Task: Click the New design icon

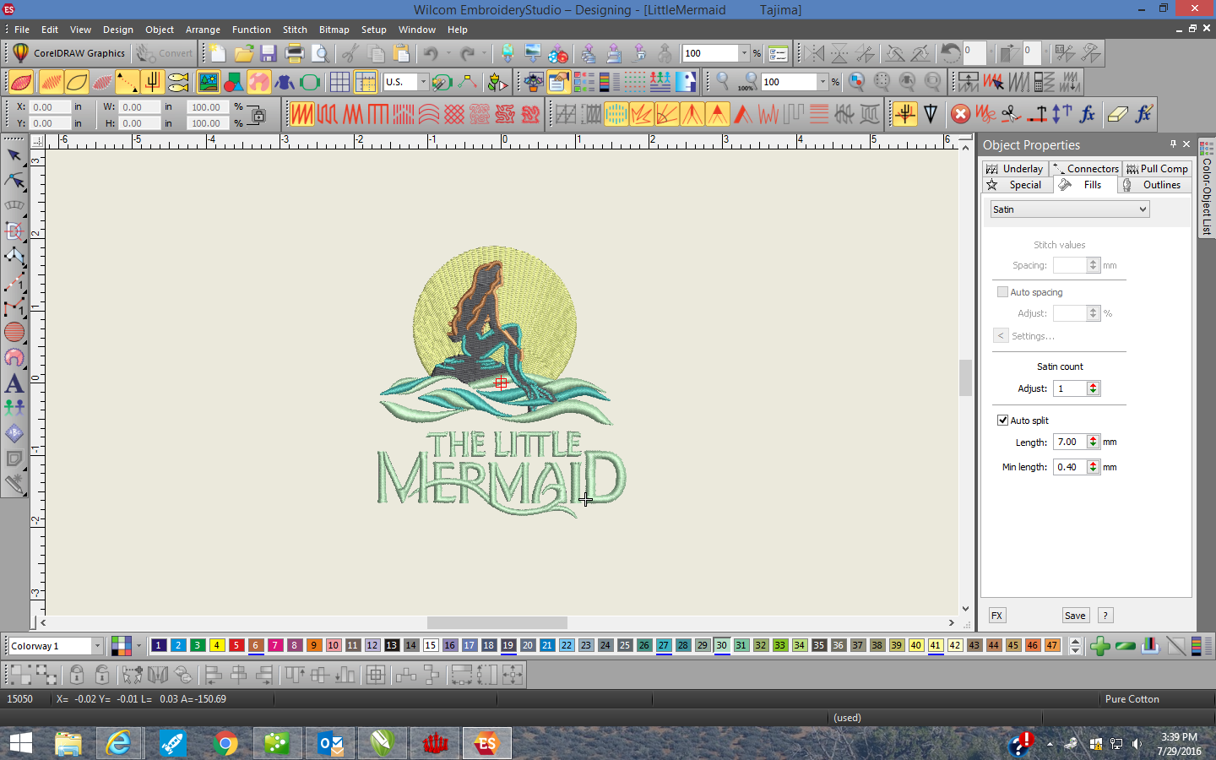Action: 218,53
